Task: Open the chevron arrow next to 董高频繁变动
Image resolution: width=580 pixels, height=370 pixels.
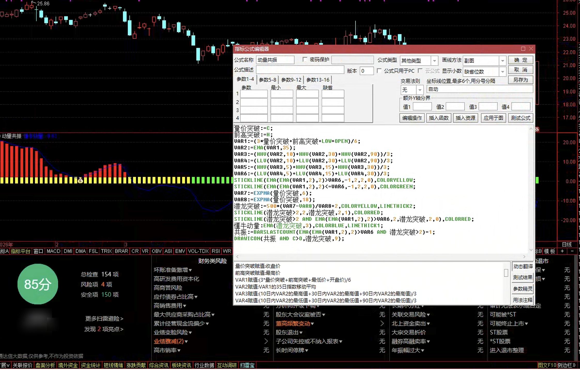Action: (x=382, y=323)
